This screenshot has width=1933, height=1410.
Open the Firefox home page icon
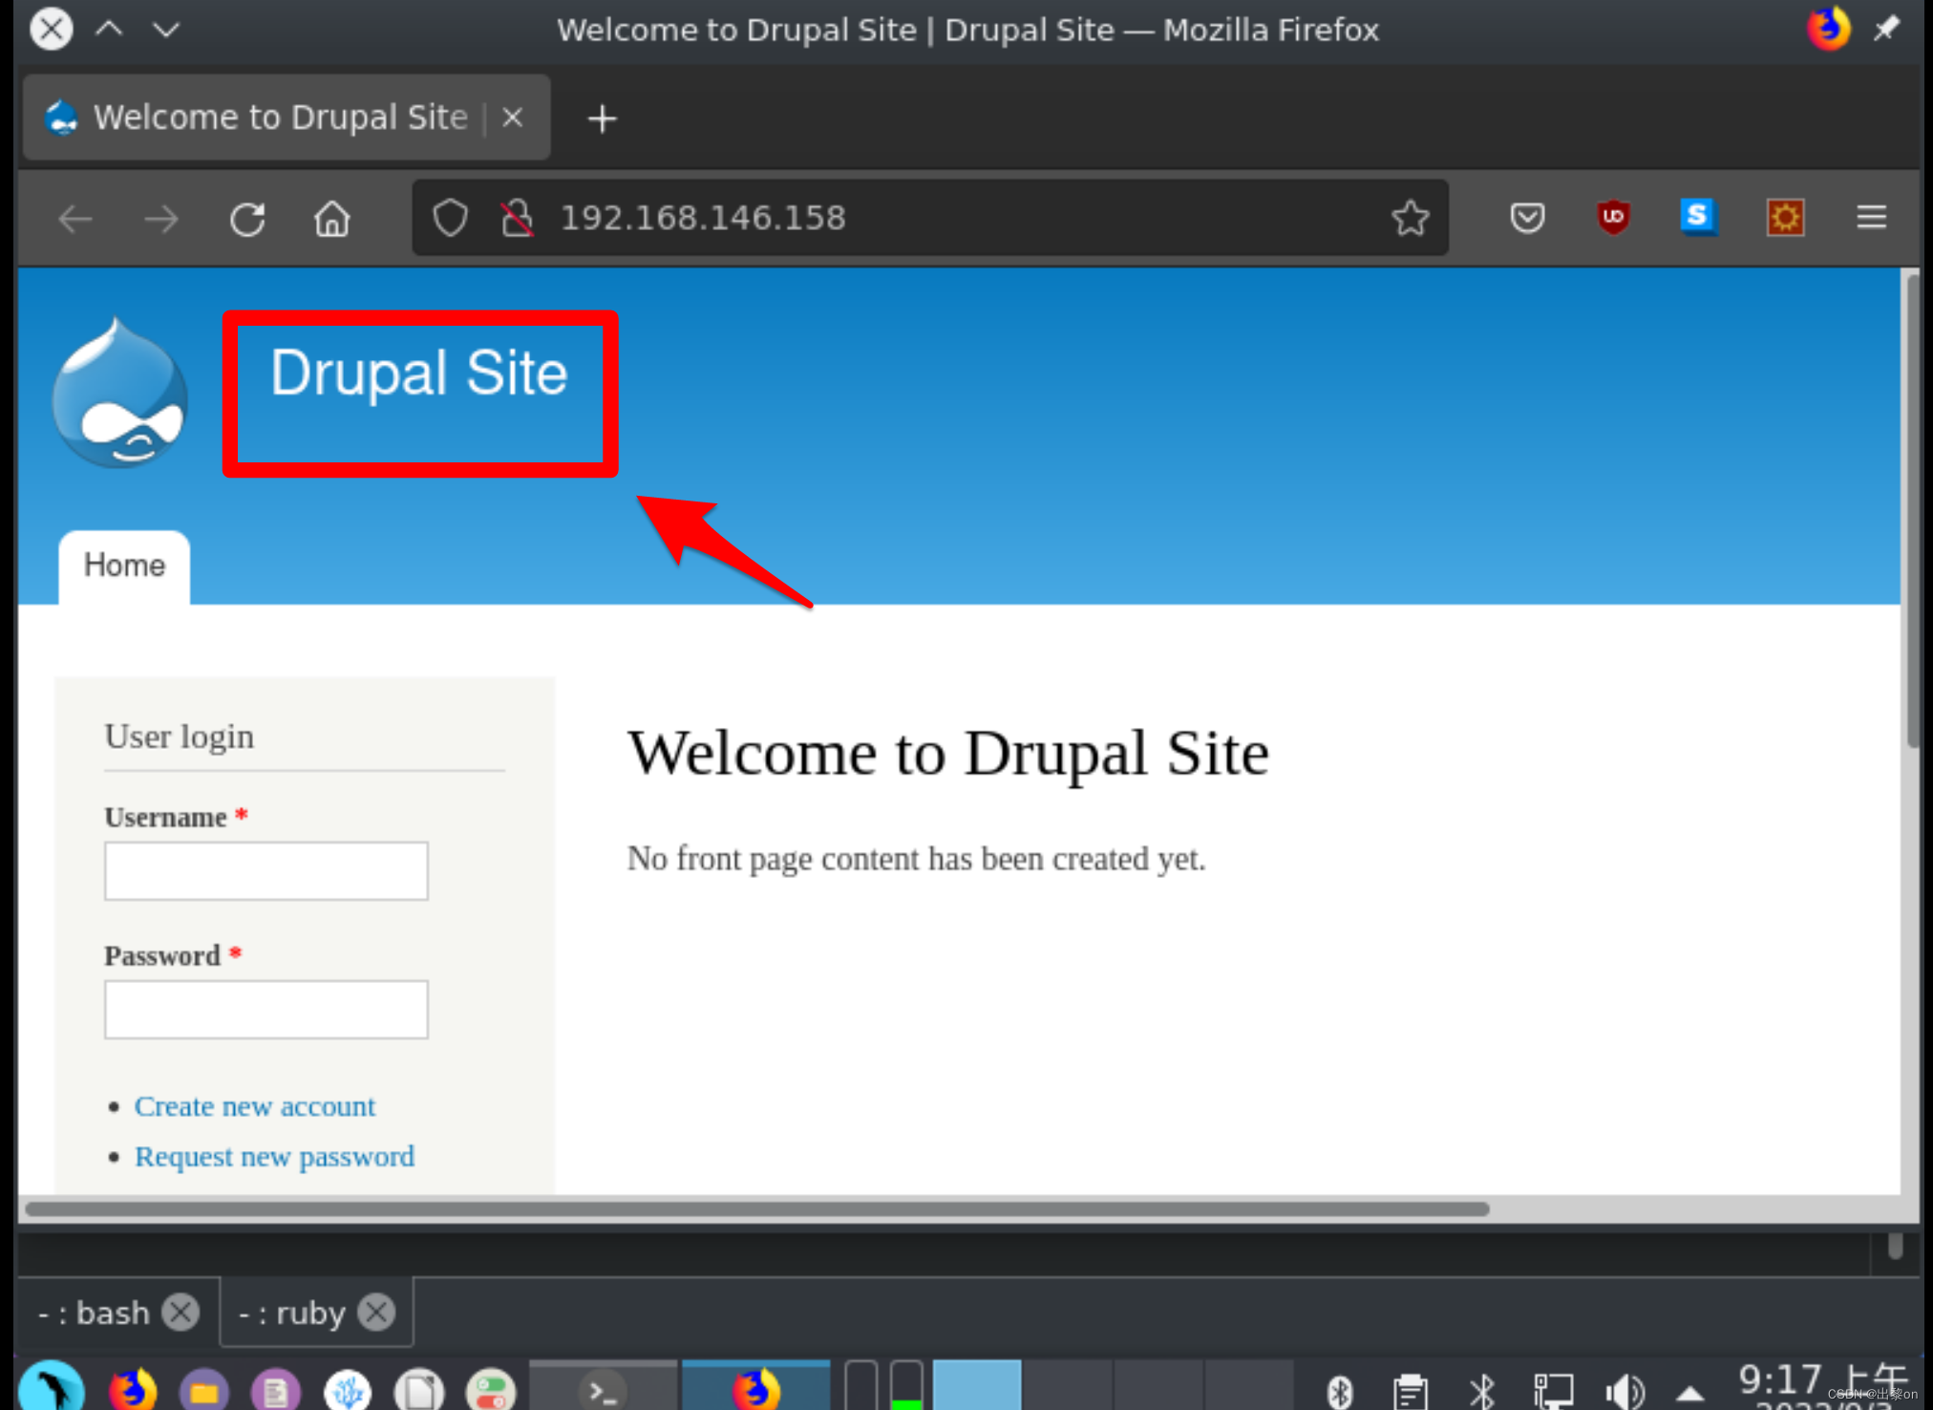click(x=331, y=219)
